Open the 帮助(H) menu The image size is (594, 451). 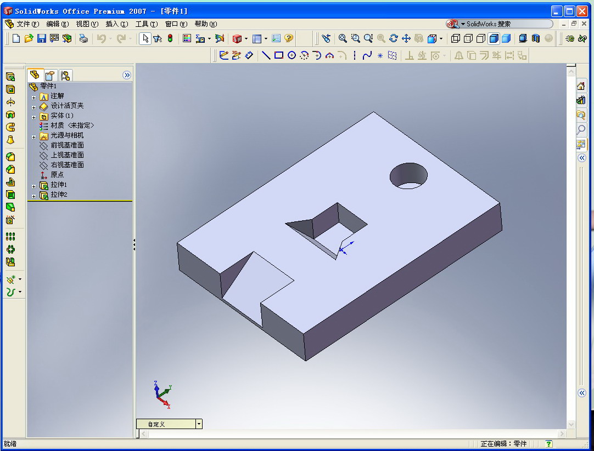click(x=206, y=24)
